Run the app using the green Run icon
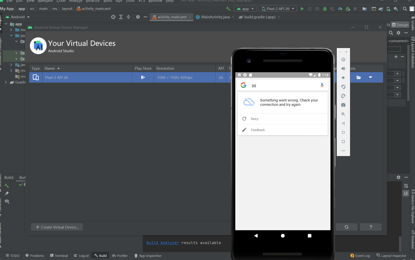This screenshot has width=415, height=260. [302, 8]
